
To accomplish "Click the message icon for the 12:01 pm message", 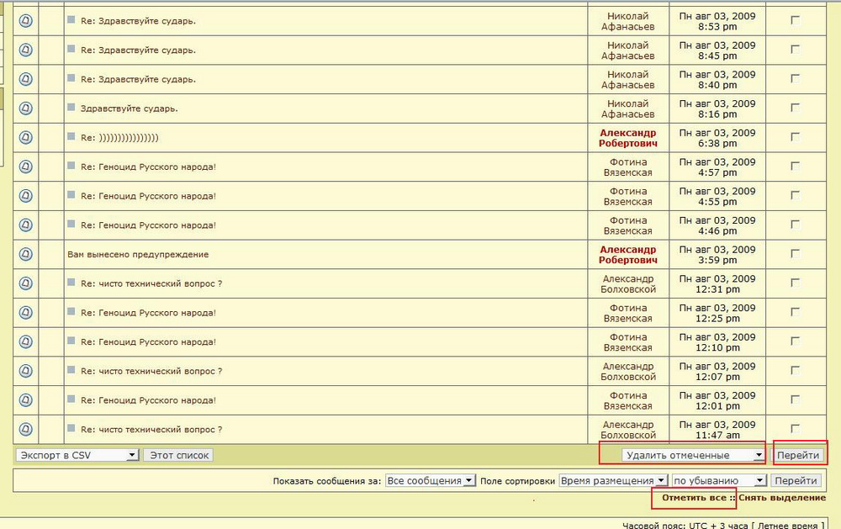I will 26,400.
